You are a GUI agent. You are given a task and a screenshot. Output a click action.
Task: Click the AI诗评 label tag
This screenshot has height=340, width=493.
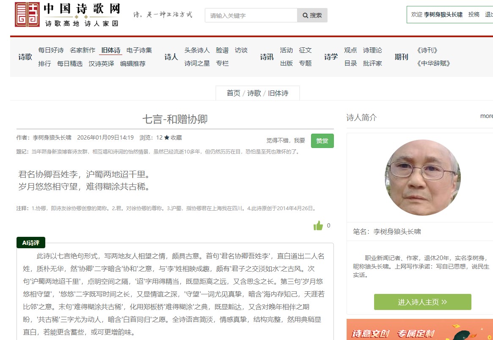(x=31, y=243)
